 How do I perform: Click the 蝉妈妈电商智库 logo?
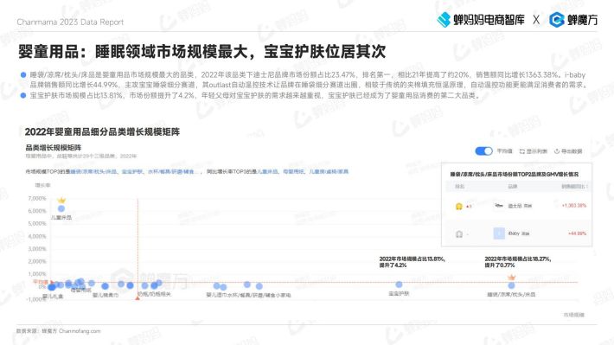tap(481, 20)
